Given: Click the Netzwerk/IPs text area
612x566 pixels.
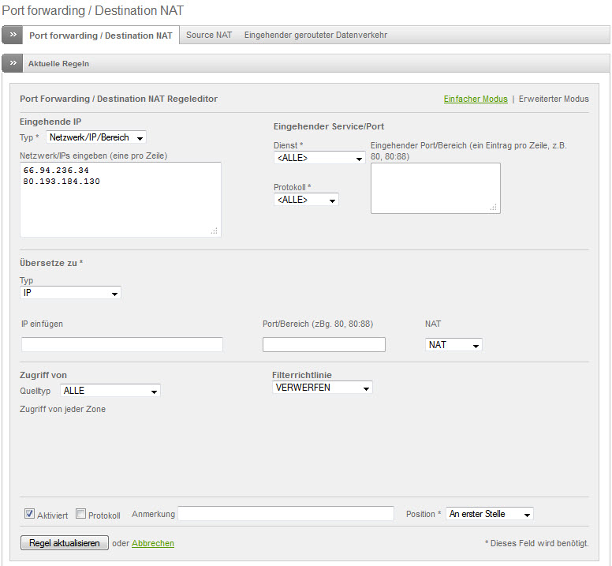Looking at the screenshot, I should pyautogui.click(x=120, y=200).
